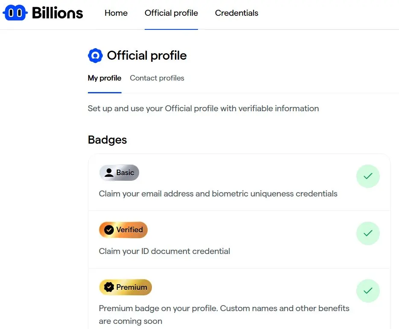
Task: Click the green checkmark for Premium badge
Action: tap(368, 291)
